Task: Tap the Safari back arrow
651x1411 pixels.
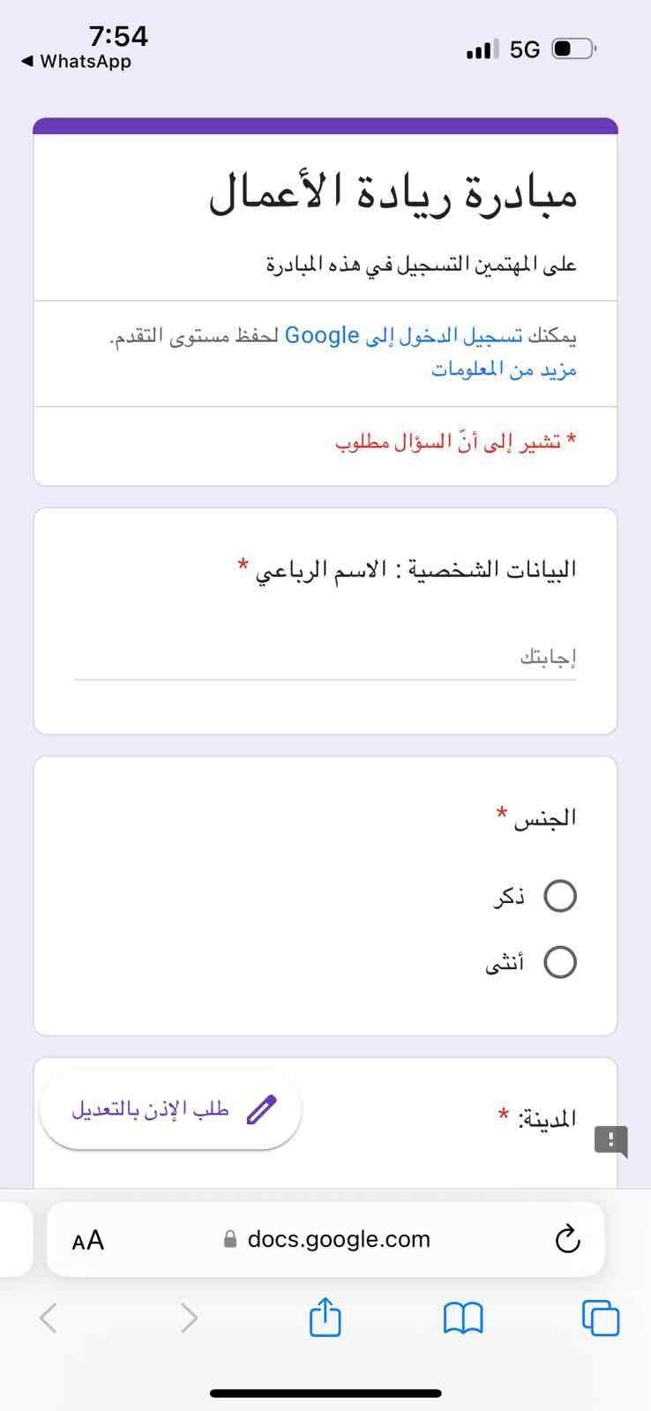Action: click(49, 1318)
